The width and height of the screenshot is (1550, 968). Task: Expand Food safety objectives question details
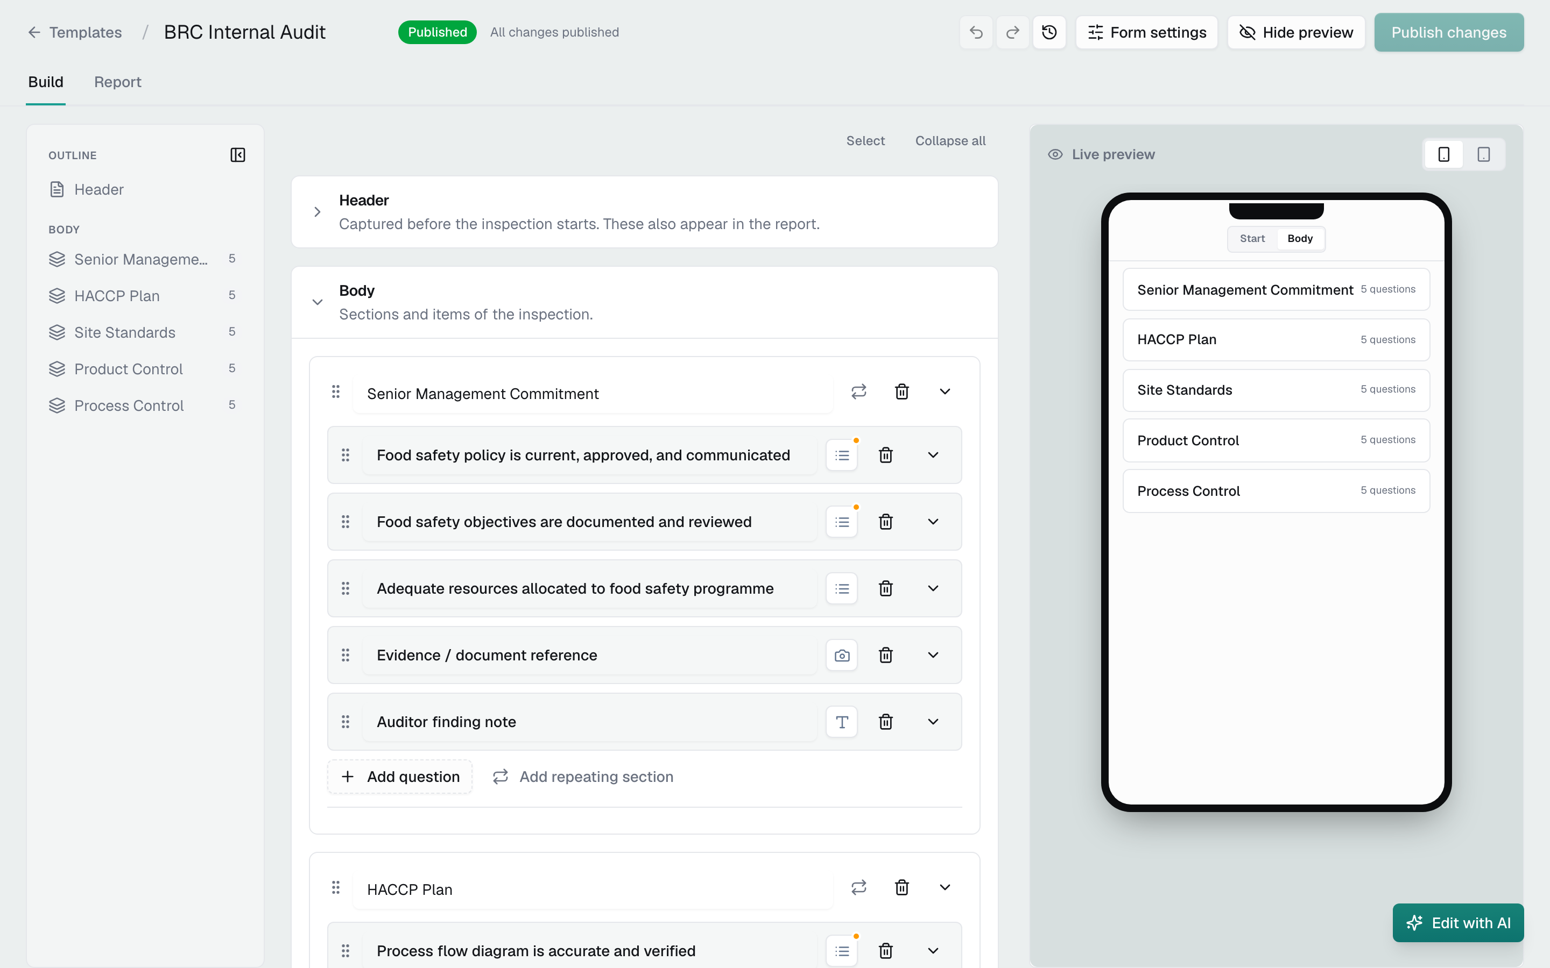coord(933,522)
